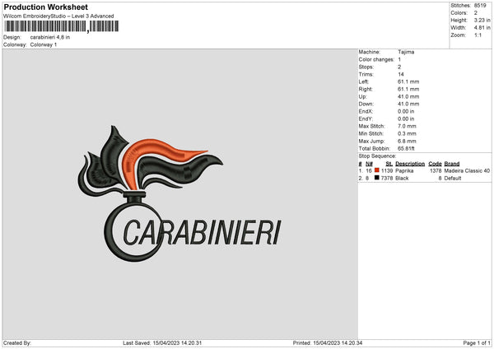Click the 'Created By:' footer label

pos(17,343)
